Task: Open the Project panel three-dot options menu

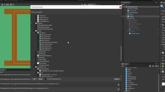Action: coord(158,64)
